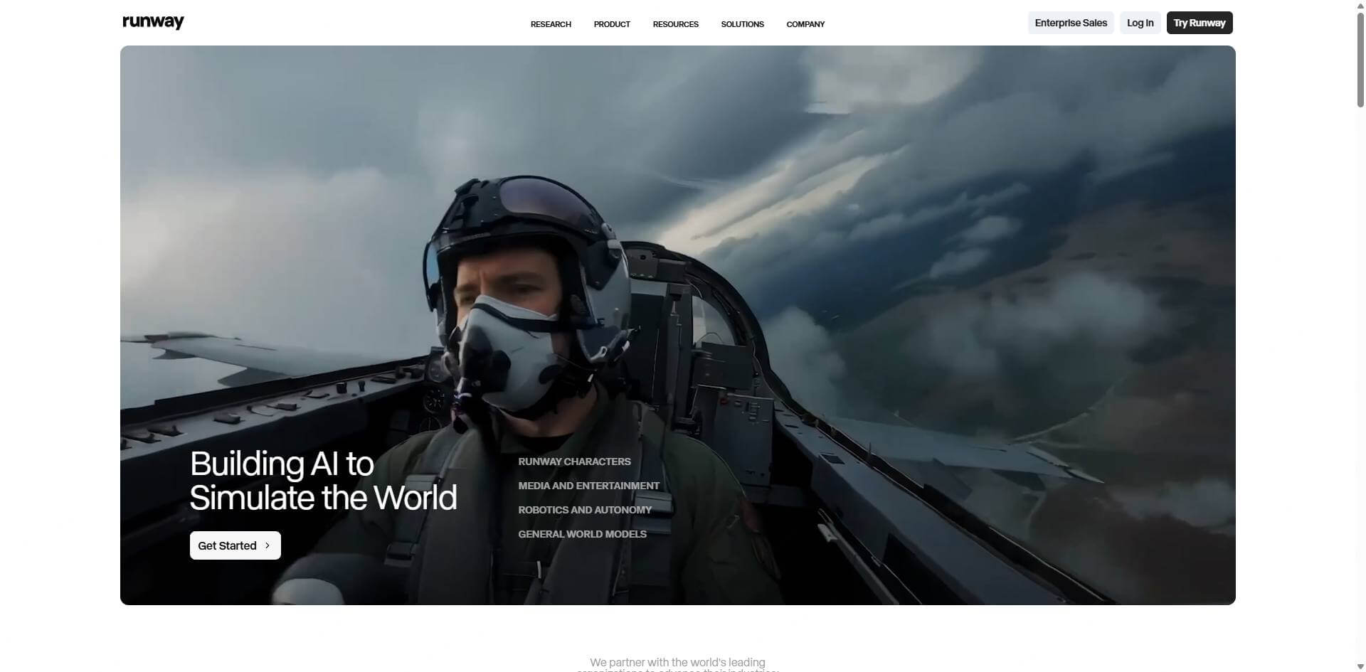Open the Research menu
This screenshot has width=1366, height=672.
551,24
